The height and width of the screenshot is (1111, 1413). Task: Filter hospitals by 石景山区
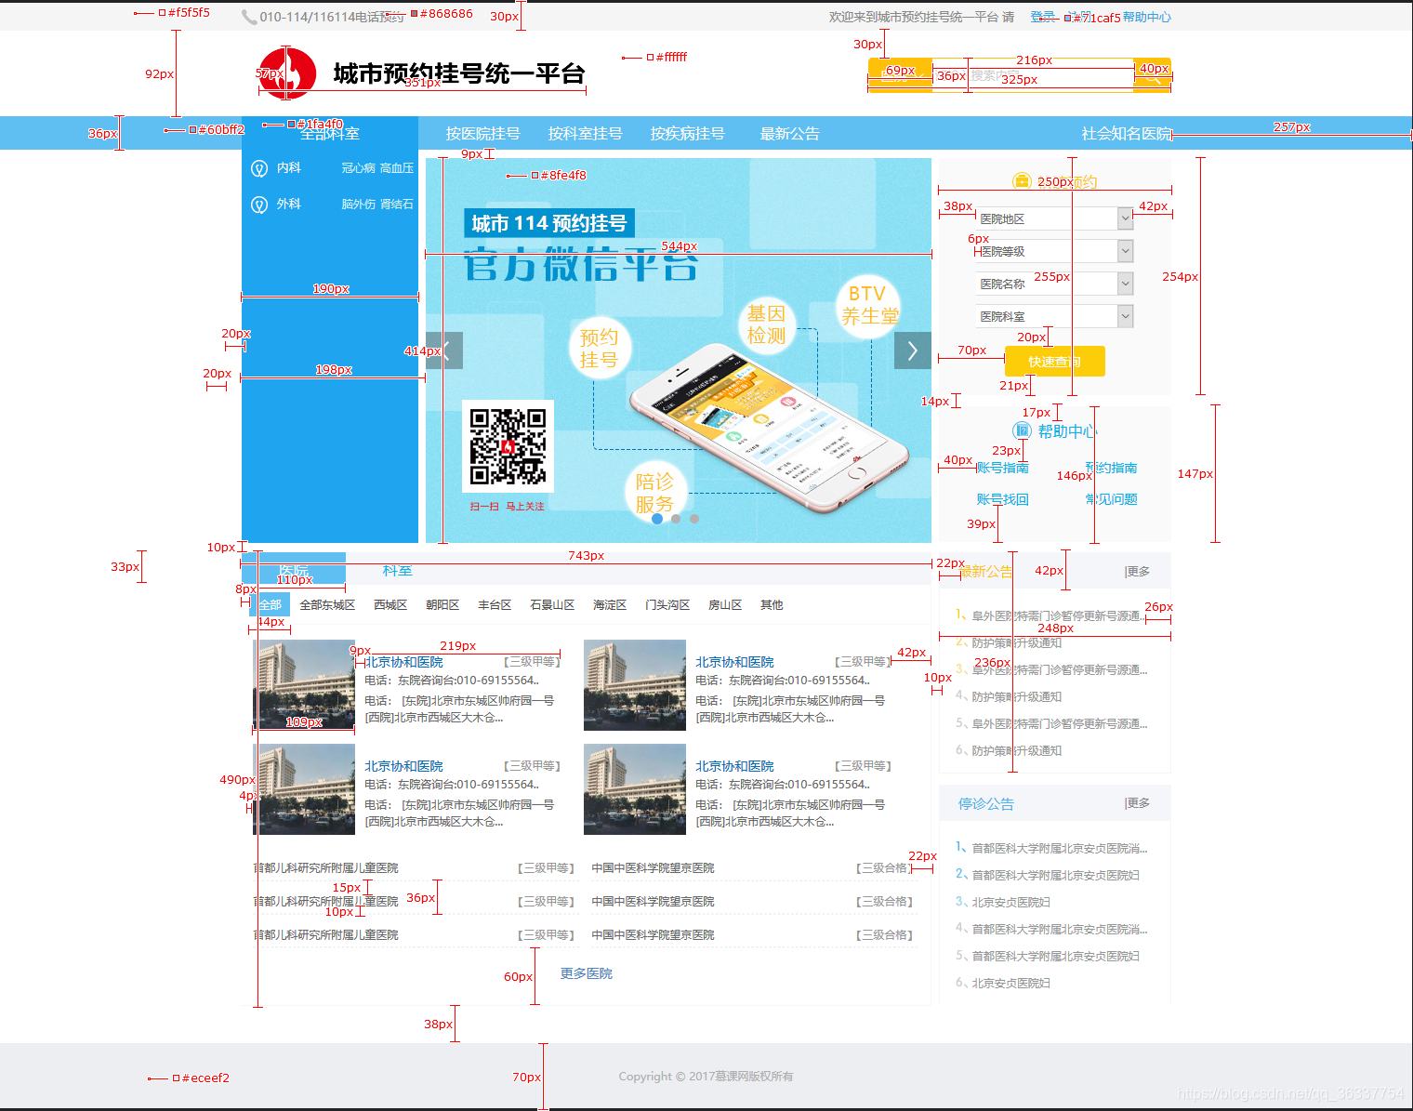pyautogui.click(x=552, y=604)
